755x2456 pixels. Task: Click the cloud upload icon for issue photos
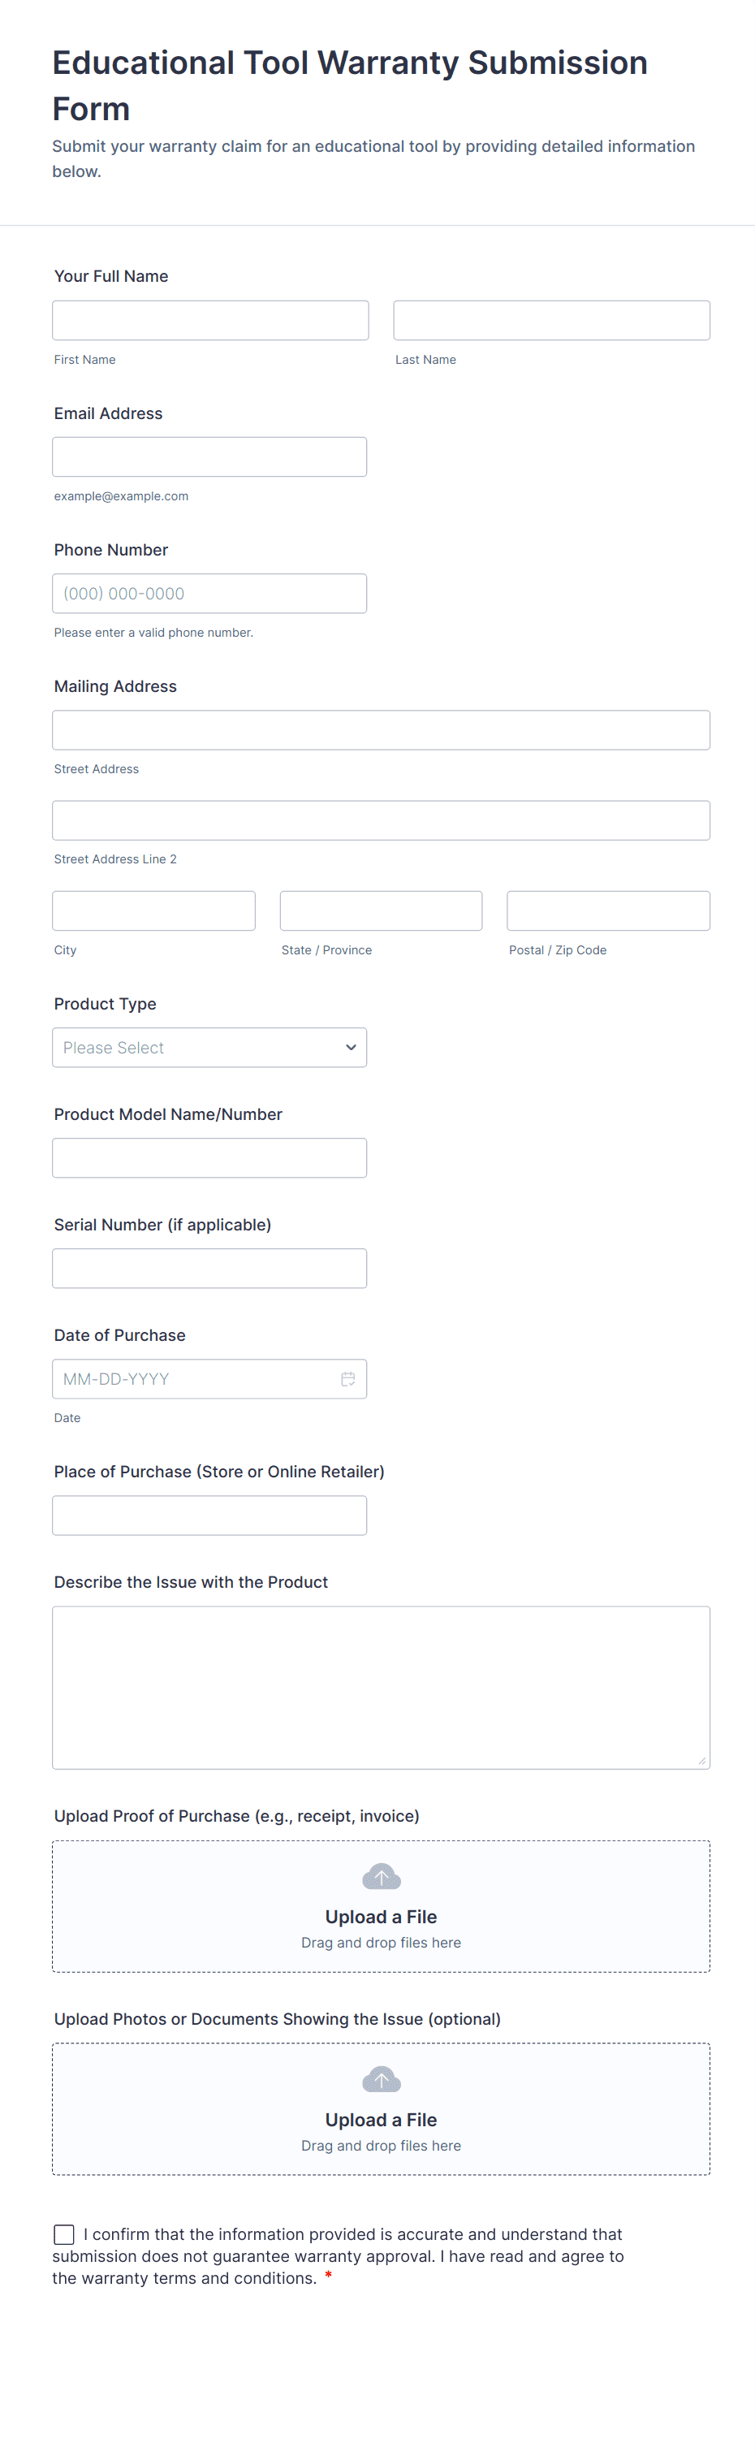pos(382,2078)
